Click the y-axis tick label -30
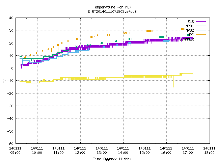Image resolution: width=216 pixels, height=162 pixels. pyautogui.click(x=10, y=106)
